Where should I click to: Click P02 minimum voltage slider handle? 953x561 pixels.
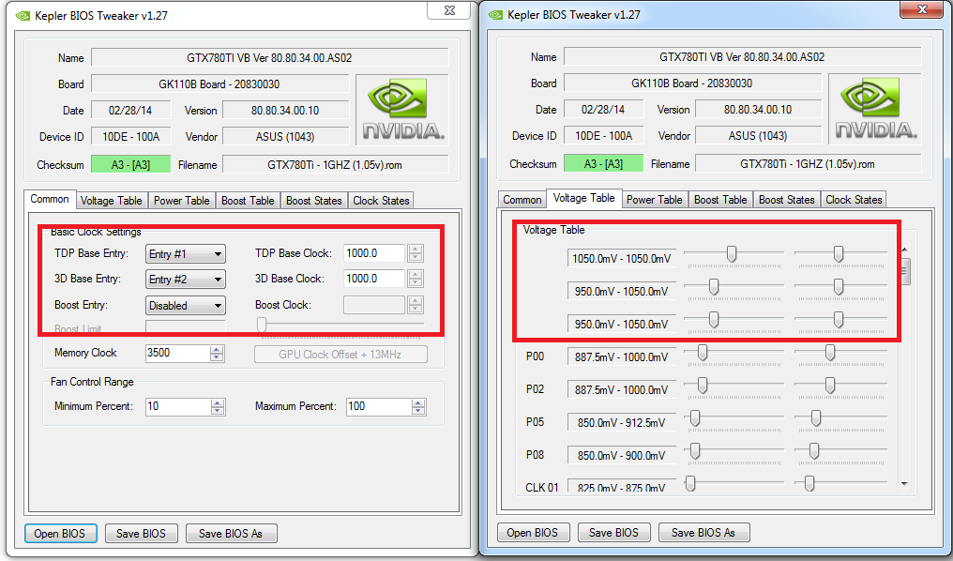tap(703, 386)
